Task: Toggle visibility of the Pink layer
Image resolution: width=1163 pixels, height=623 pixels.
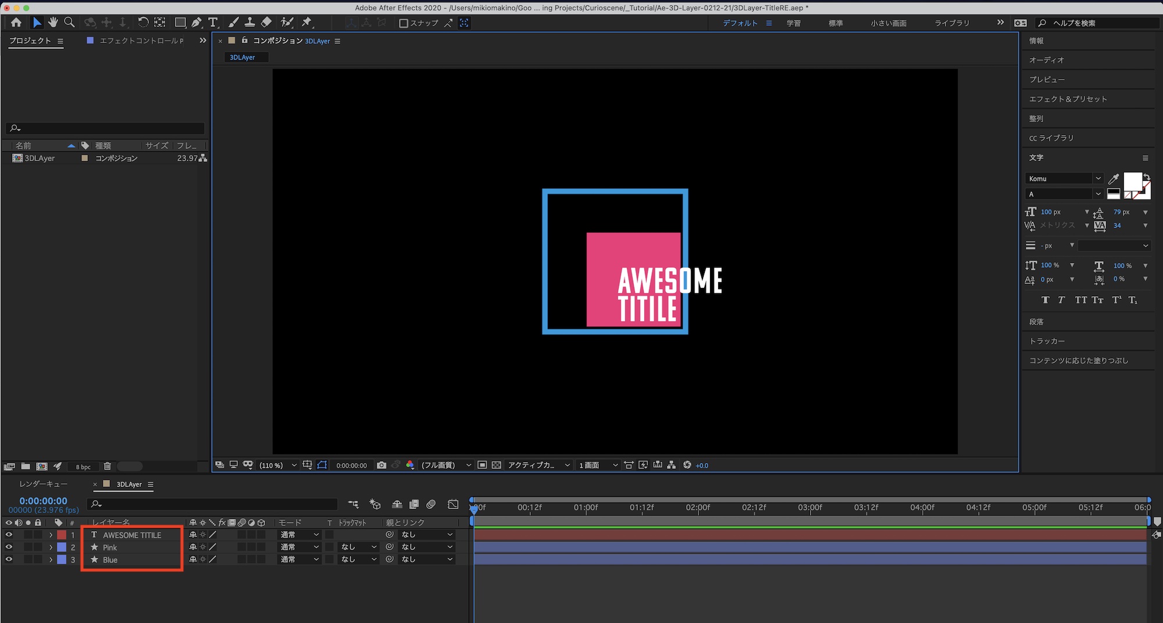Action: pos(9,547)
